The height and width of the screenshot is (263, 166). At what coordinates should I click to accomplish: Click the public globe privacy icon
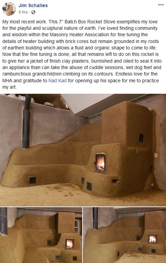[x=33, y=12]
